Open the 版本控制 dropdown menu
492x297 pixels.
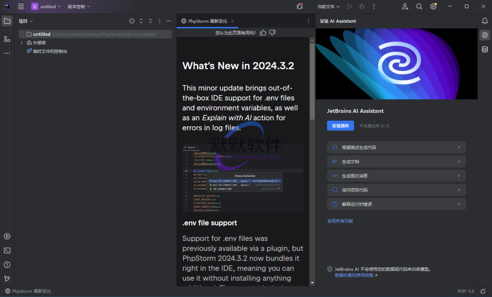(x=79, y=6)
